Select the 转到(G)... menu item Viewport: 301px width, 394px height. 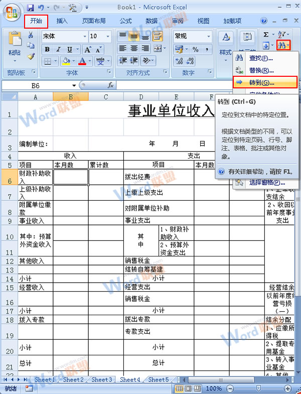click(x=265, y=82)
